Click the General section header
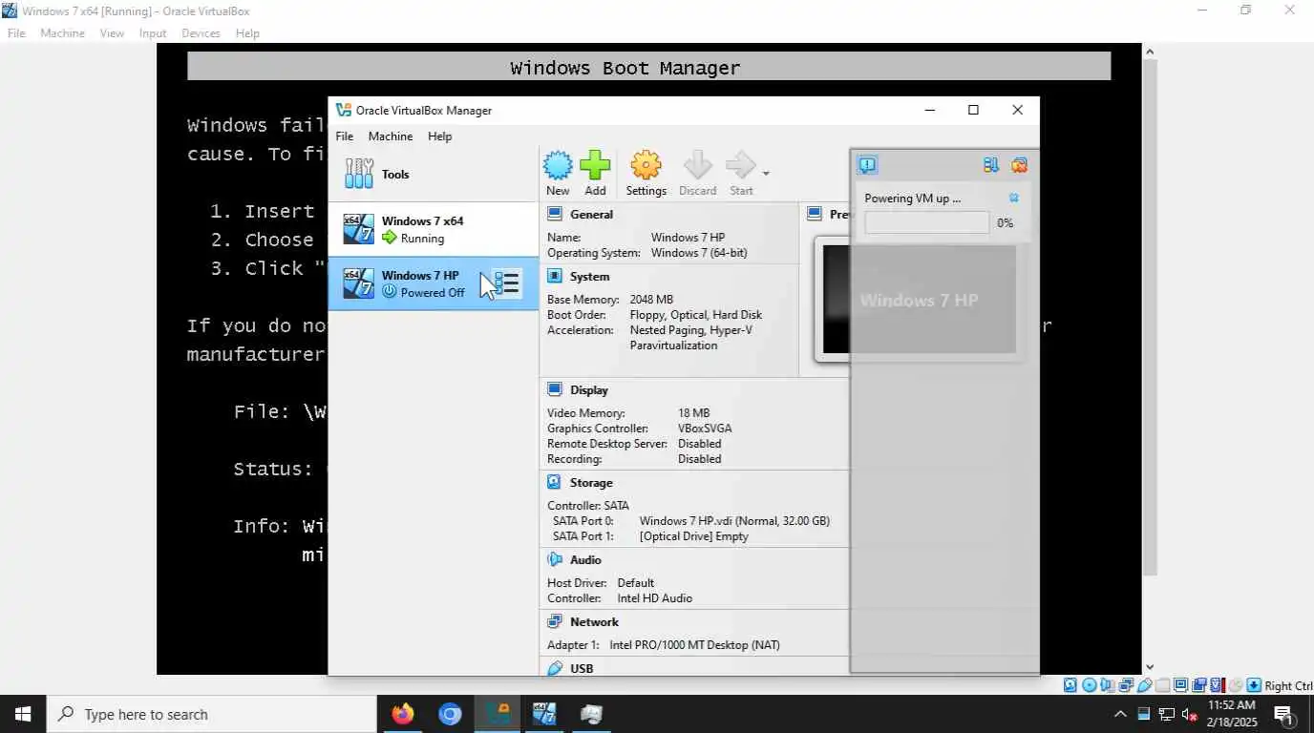Viewport: 1314px width, 733px height. (592, 215)
